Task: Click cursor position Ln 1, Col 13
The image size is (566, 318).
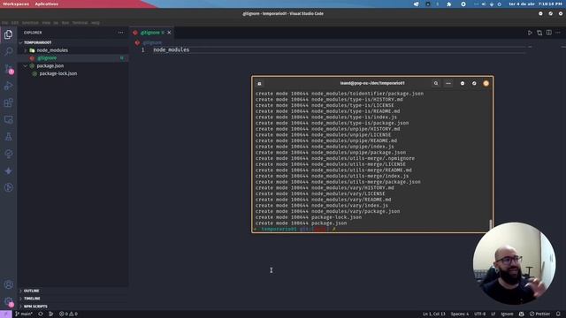Action: pyautogui.click(x=434, y=314)
